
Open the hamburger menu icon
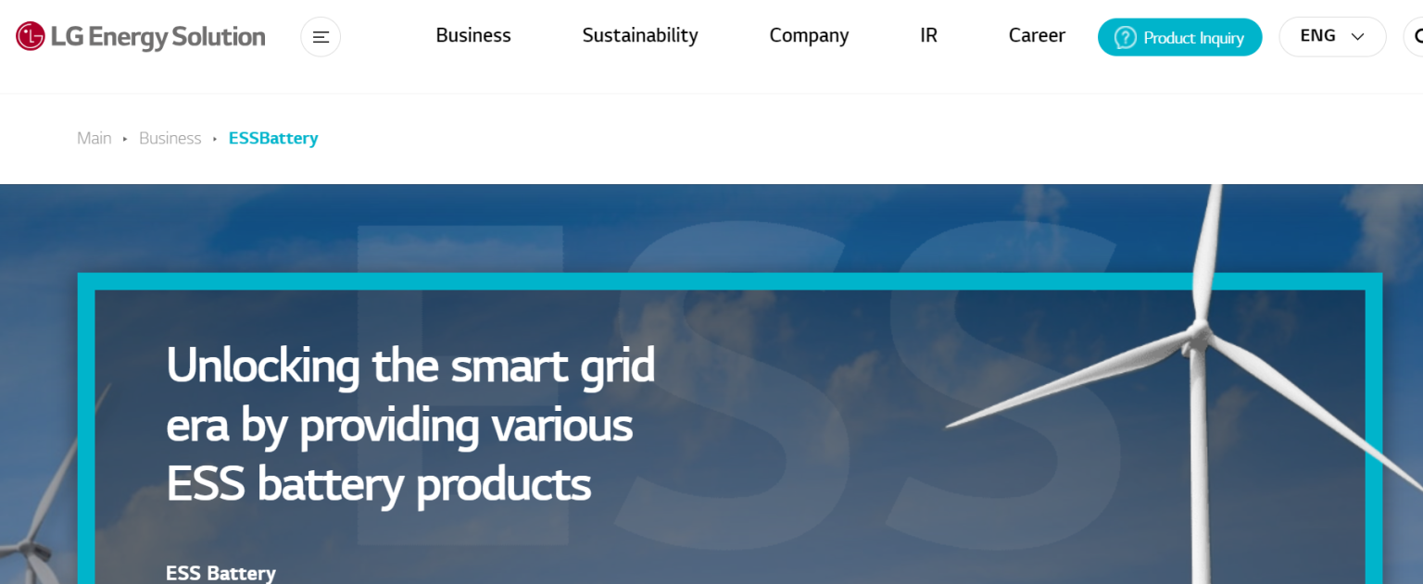coord(321,37)
